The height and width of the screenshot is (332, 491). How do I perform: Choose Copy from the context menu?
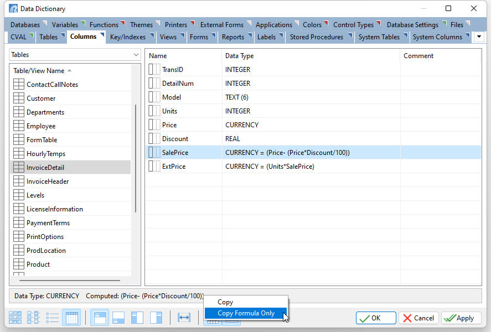(246, 302)
